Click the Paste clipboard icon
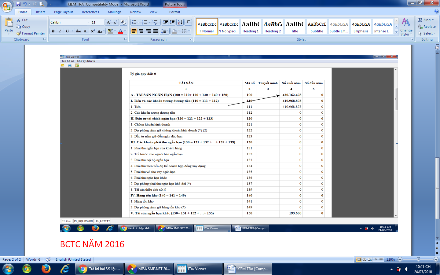Viewport: 440px width, 275px height. [x=9, y=23]
